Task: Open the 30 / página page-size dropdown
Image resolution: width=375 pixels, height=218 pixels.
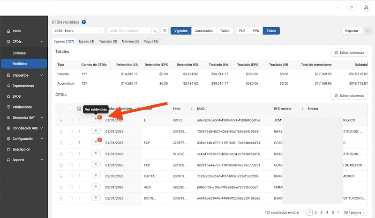Action: (x=354, y=212)
